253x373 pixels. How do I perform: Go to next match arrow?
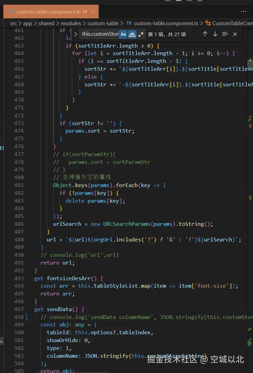coord(215,34)
